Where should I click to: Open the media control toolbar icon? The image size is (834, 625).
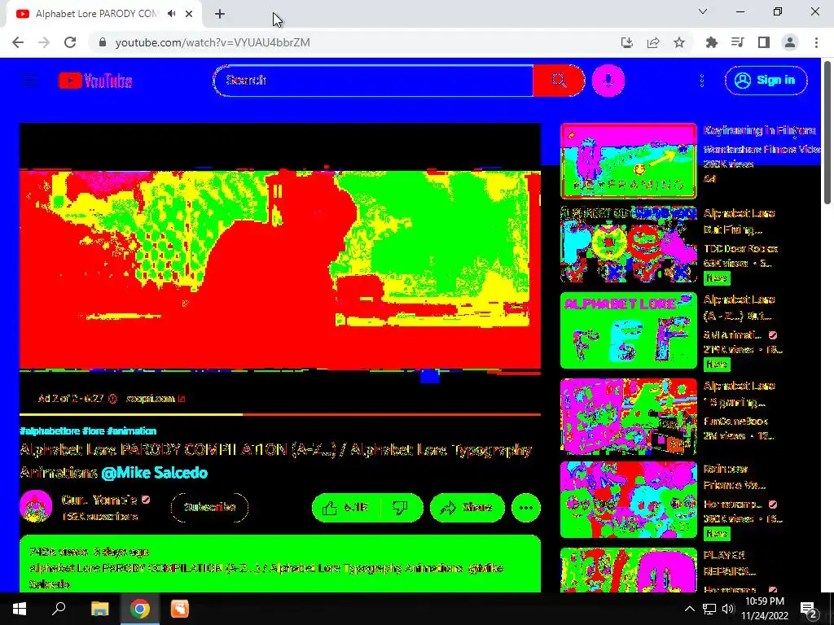click(x=737, y=42)
